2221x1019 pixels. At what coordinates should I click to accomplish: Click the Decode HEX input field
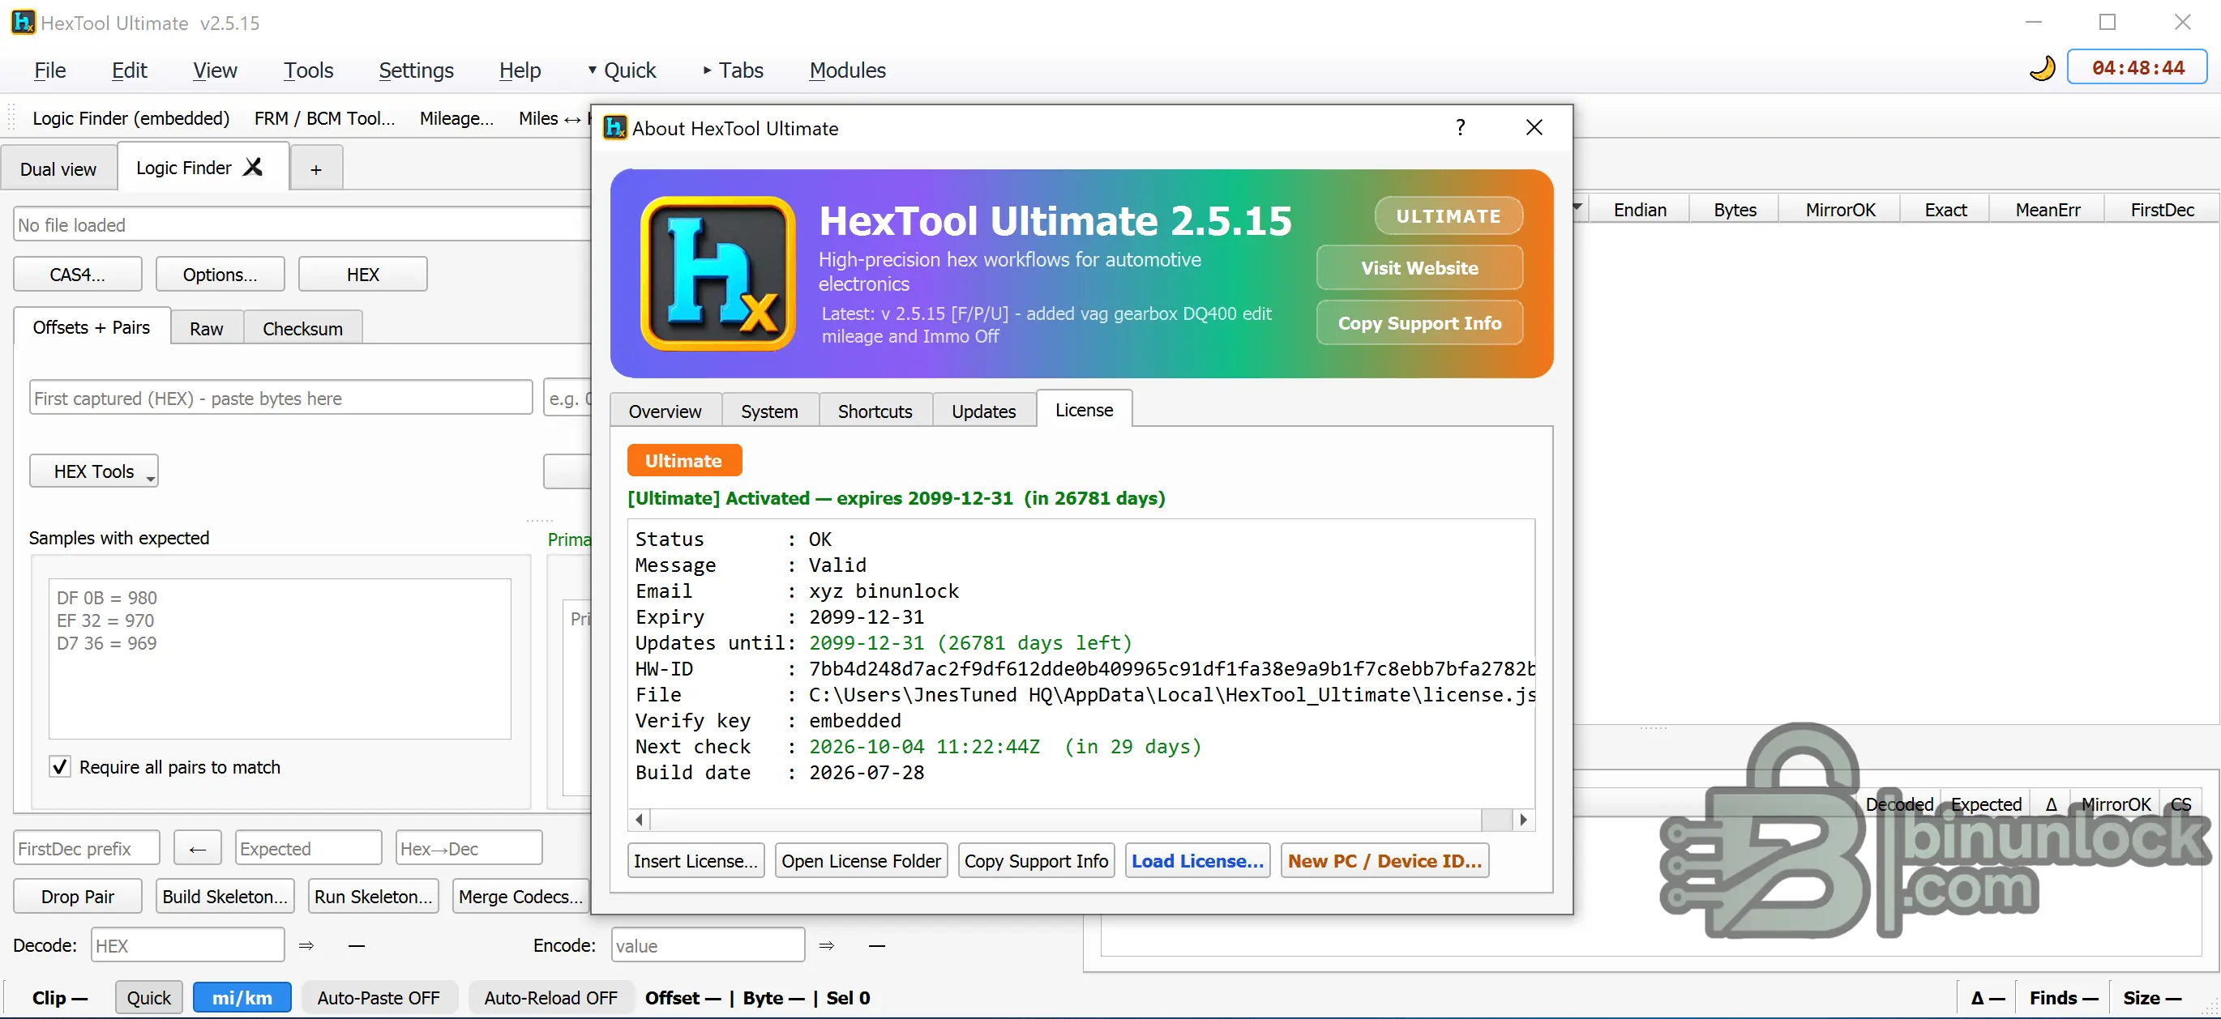pyautogui.click(x=188, y=944)
